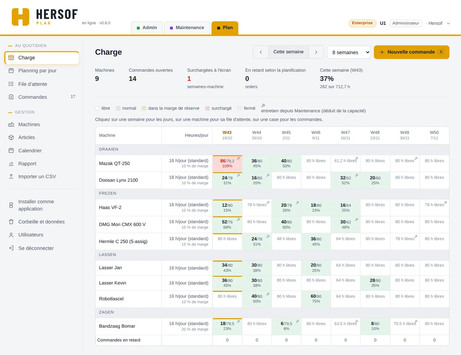Image resolution: width=461 pixels, height=355 pixels.
Task: Go to next week with right chevron
Action: point(316,52)
